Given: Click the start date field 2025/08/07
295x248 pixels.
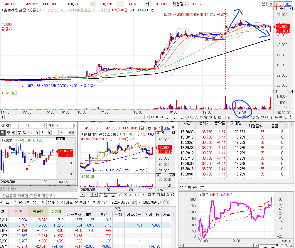Looking at the screenshot, I should click(121, 203).
